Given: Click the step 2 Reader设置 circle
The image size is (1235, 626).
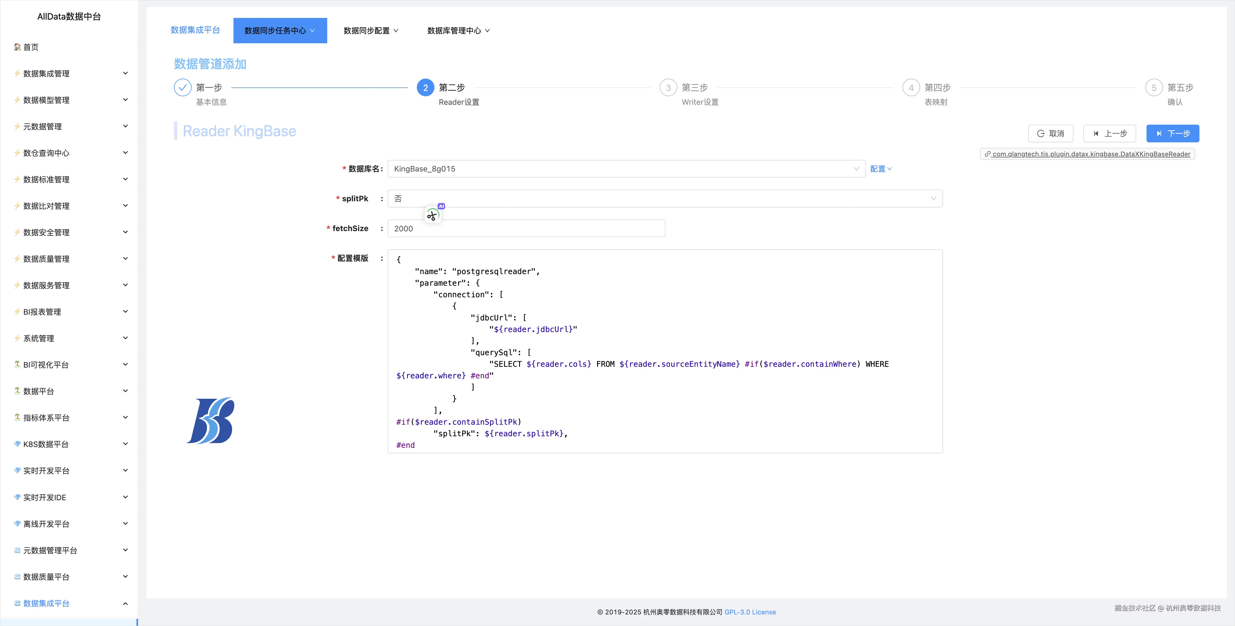Looking at the screenshot, I should [x=425, y=88].
